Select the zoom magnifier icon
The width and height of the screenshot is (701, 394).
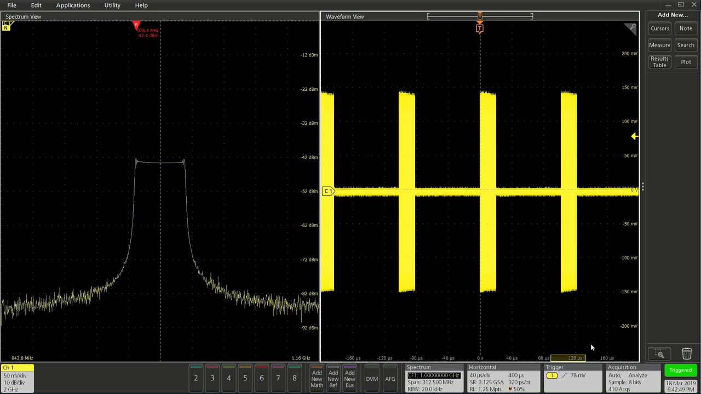point(659,354)
